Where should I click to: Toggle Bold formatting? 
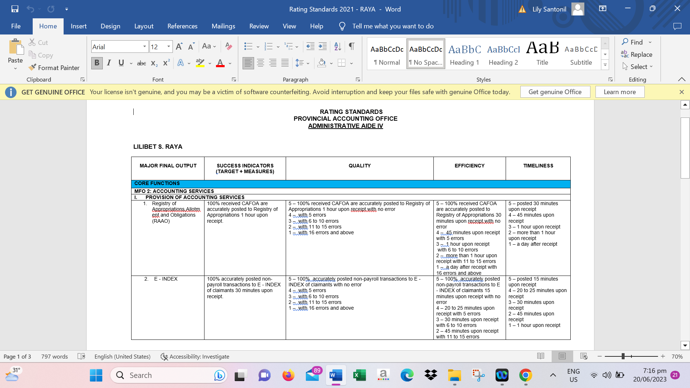tap(97, 63)
